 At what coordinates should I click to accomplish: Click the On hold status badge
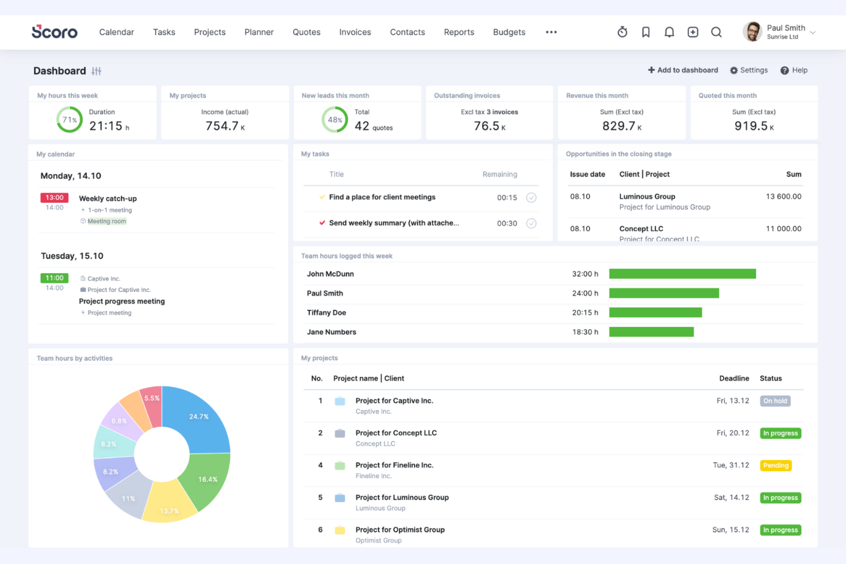[775, 401]
